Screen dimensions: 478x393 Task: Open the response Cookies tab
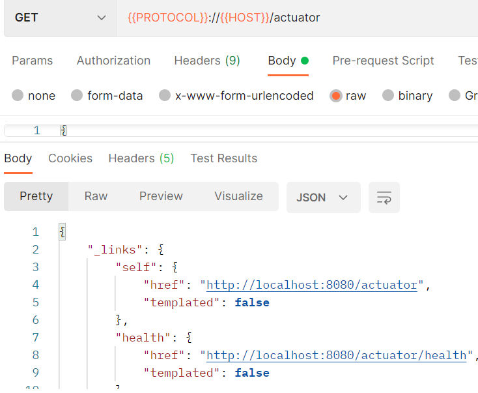(x=70, y=158)
